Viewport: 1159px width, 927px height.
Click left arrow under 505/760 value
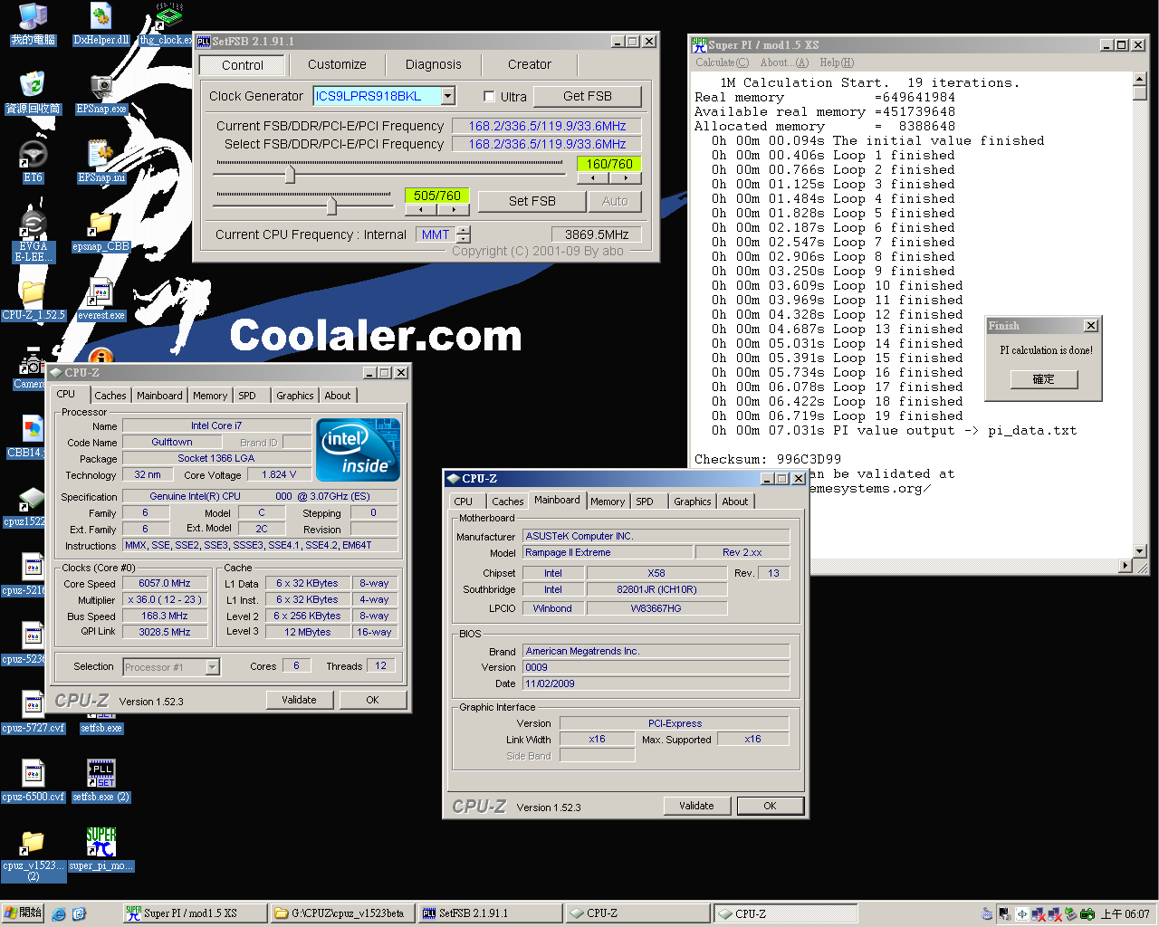(421, 210)
